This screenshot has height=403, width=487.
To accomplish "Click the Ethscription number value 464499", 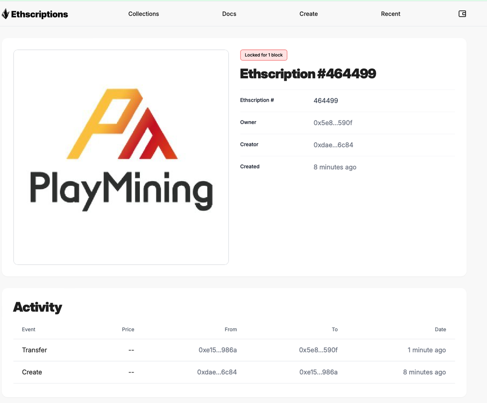I will (325, 101).
